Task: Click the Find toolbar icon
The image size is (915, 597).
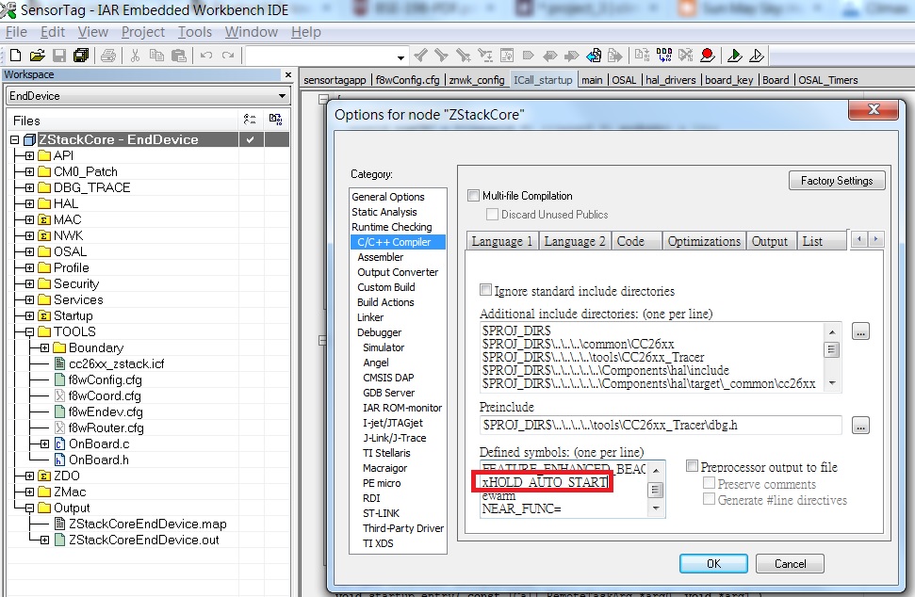Action: tap(420, 56)
